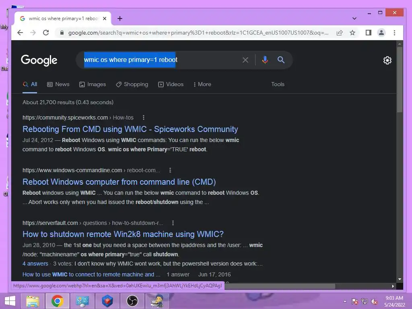Go back to the previous page
The image size is (412, 309).
(20, 33)
